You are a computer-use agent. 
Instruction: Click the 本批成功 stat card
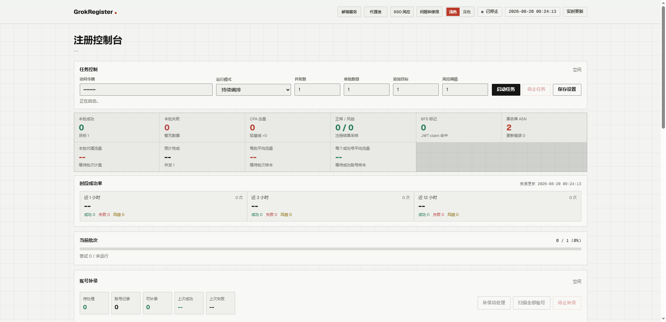tap(117, 127)
